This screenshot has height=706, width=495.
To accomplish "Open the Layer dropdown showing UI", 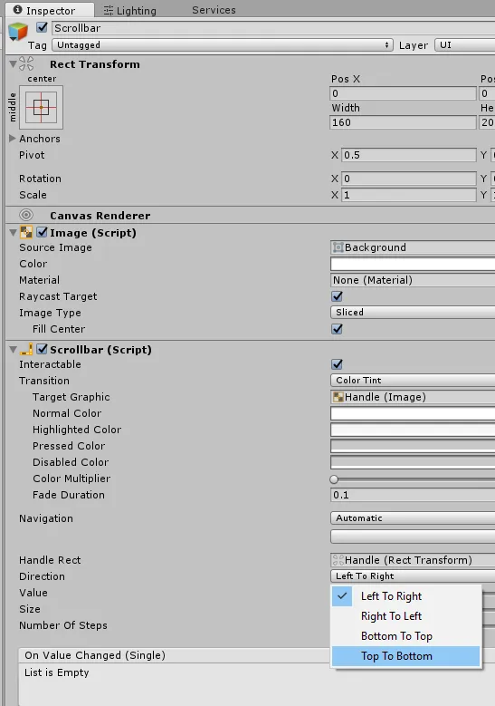I will click(464, 45).
